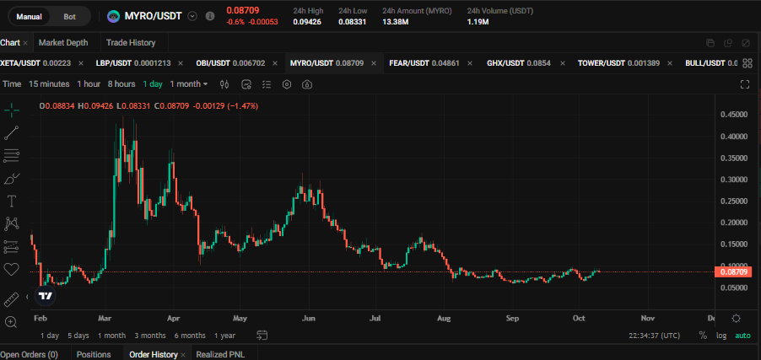Viewport: 761px width, 360px height.
Task: Open the timezone menu showing UTC time
Action: [654, 336]
